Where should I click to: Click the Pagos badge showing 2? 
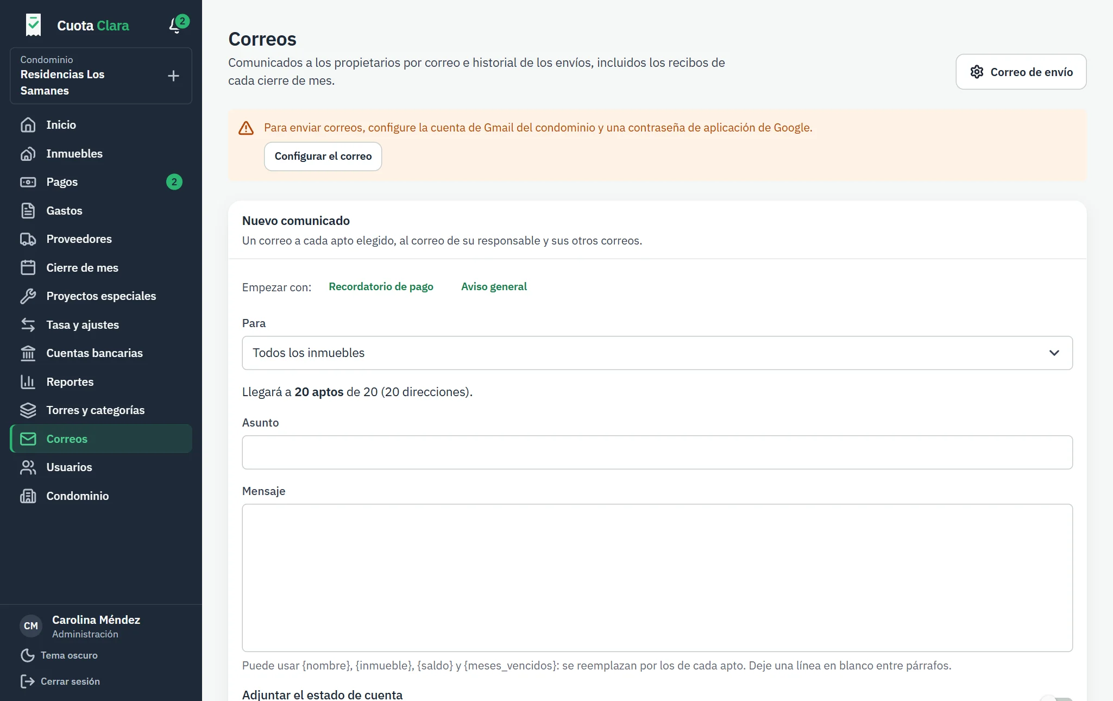(174, 182)
